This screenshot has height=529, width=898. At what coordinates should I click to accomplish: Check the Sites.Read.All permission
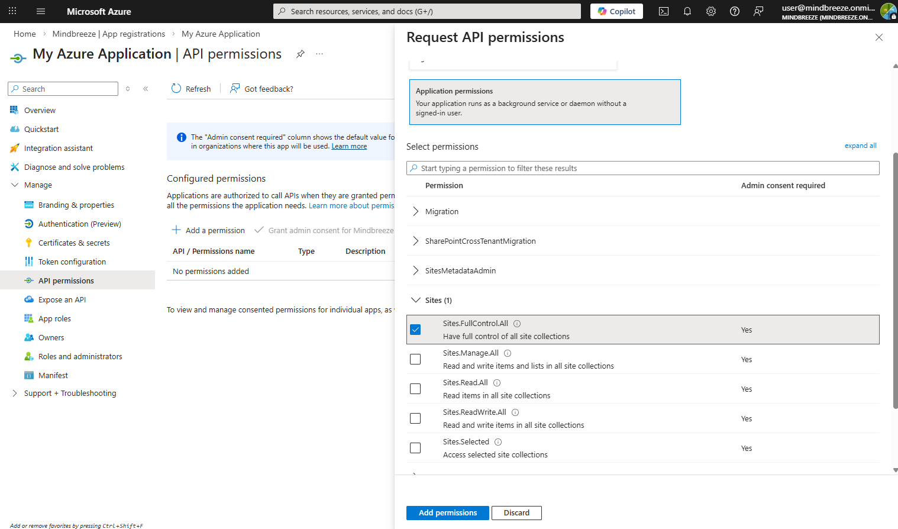(x=415, y=389)
